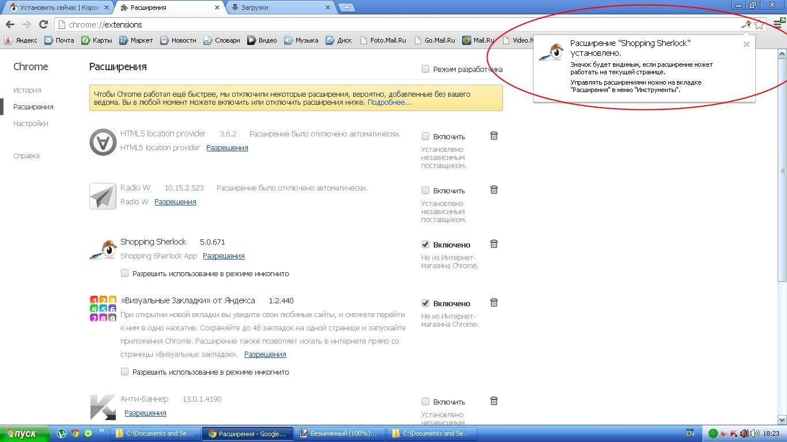Click the page vertical scrollbar down arrow

[x=782, y=420]
